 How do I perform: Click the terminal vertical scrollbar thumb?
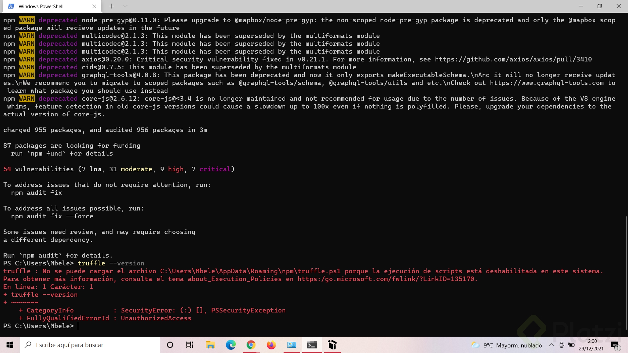626,275
